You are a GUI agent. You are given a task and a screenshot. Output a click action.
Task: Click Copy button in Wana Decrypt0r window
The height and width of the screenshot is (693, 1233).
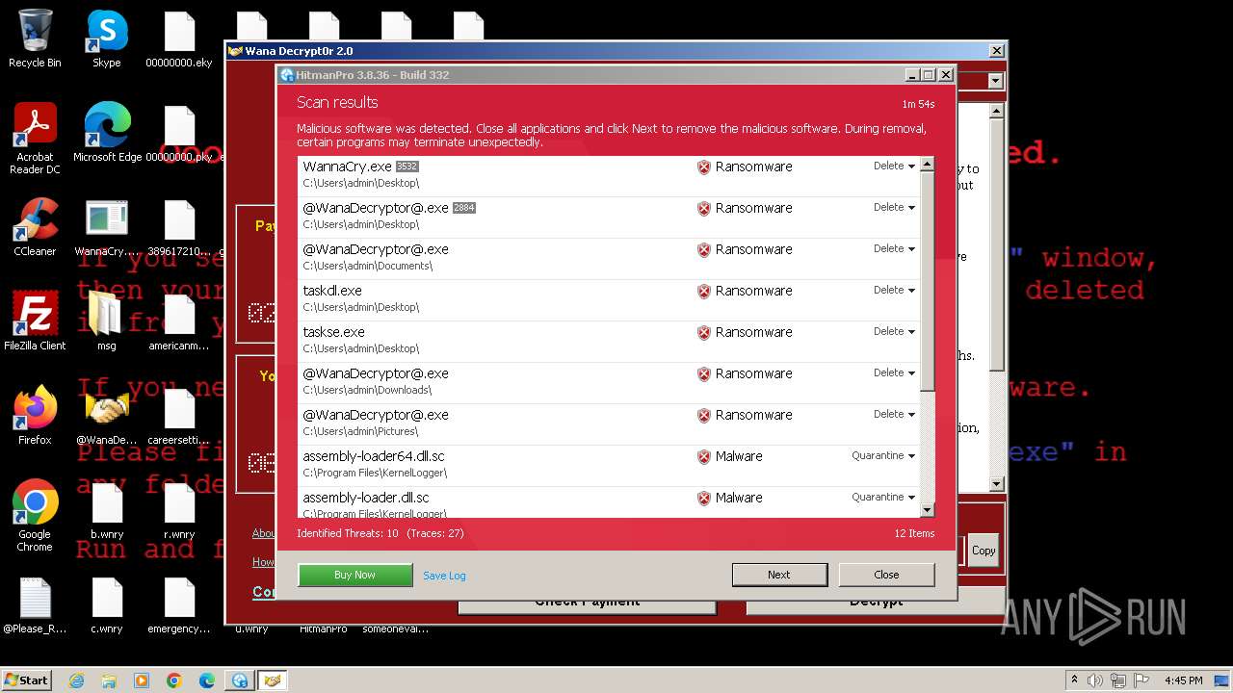(x=984, y=551)
